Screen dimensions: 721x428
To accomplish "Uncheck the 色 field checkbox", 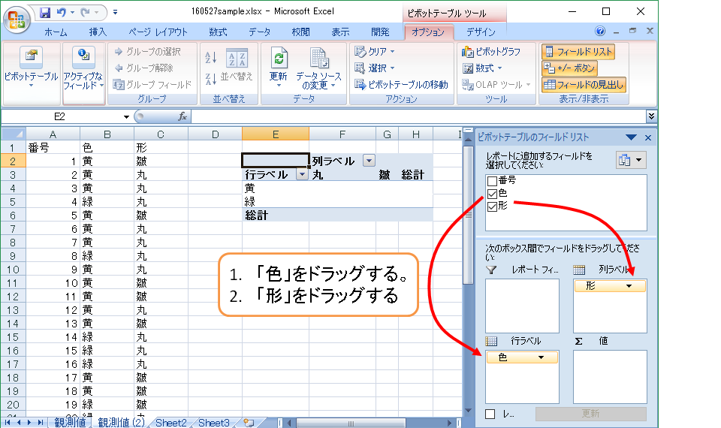I will point(492,194).
